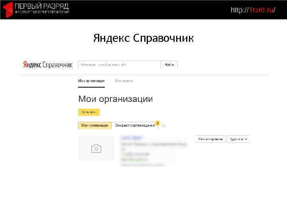Click the Удалить button
Viewport: 287px width, 215px height.
[x=238, y=139]
